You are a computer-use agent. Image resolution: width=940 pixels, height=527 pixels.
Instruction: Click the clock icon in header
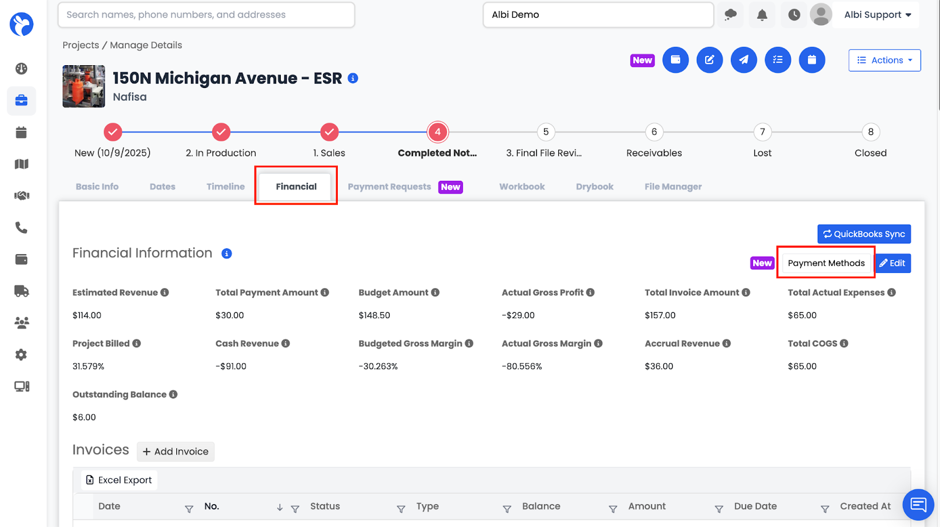(794, 15)
